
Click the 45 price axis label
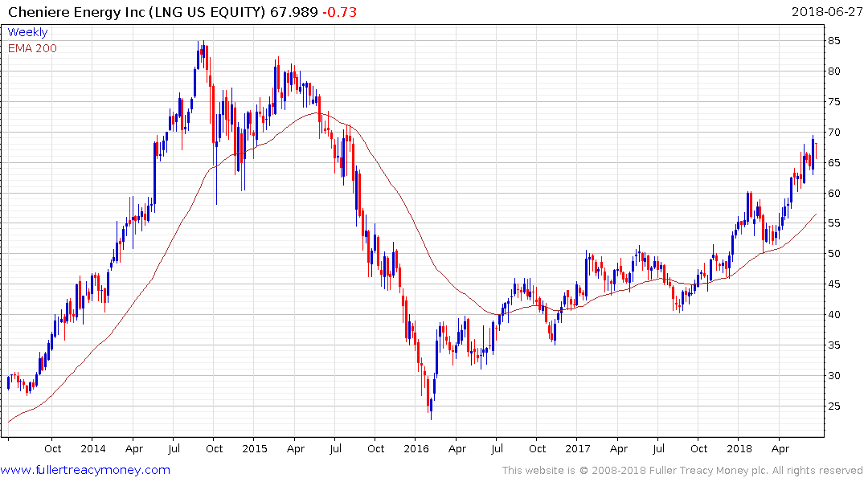pos(833,284)
